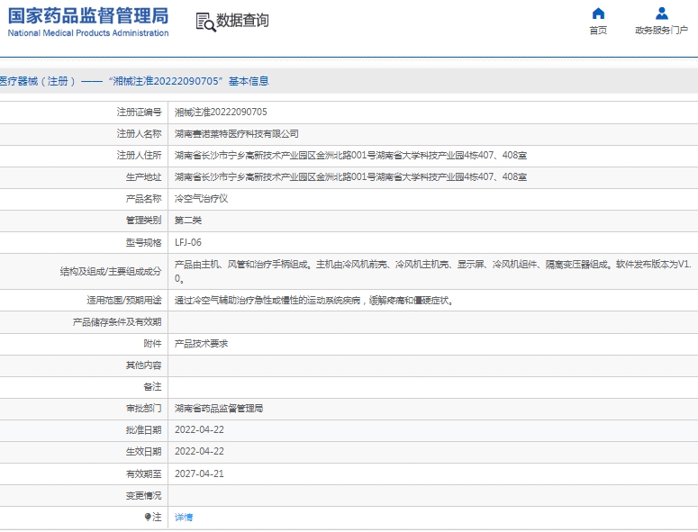Click the 管理类别 row label

(x=143, y=221)
